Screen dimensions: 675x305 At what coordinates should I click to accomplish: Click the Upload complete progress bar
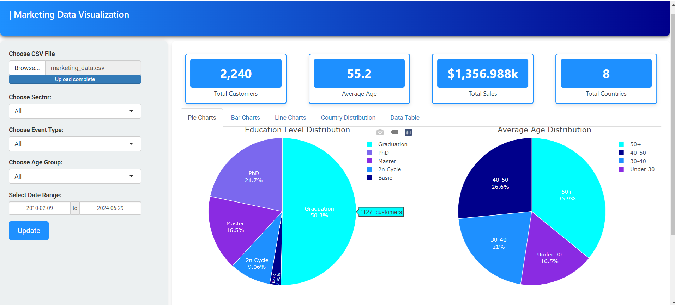75,79
